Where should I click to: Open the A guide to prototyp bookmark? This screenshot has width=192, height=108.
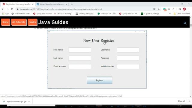click(151, 14)
